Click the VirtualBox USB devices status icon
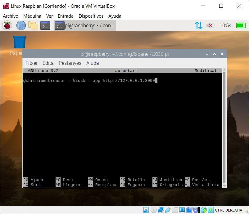This screenshot has width=249, height=214. pos(168,210)
